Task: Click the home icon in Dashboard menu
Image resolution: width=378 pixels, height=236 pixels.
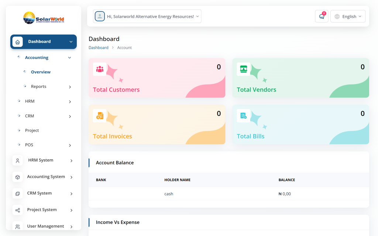Action: click(x=18, y=42)
